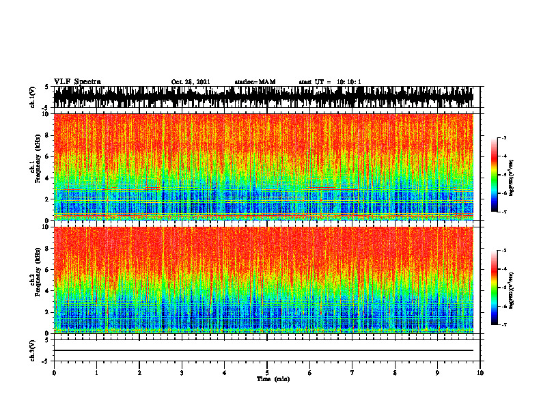The height and width of the screenshot is (418, 541).
Task: Click the ch.1 color bar's log(PSD) label
Action: (x=512, y=178)
